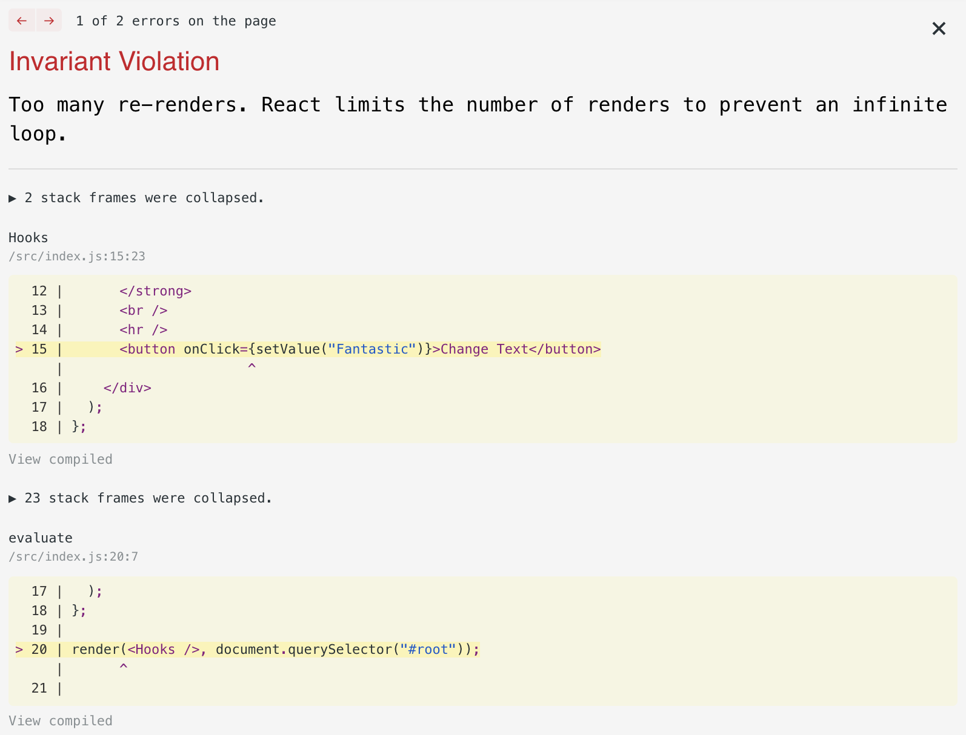966x735 pixels.
Task: Click the disclosure triangle before '2 stack frames'
Action: 12,199
